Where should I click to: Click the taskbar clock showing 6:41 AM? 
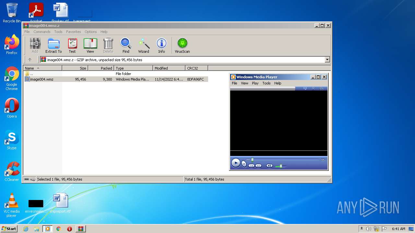(398, 229)
